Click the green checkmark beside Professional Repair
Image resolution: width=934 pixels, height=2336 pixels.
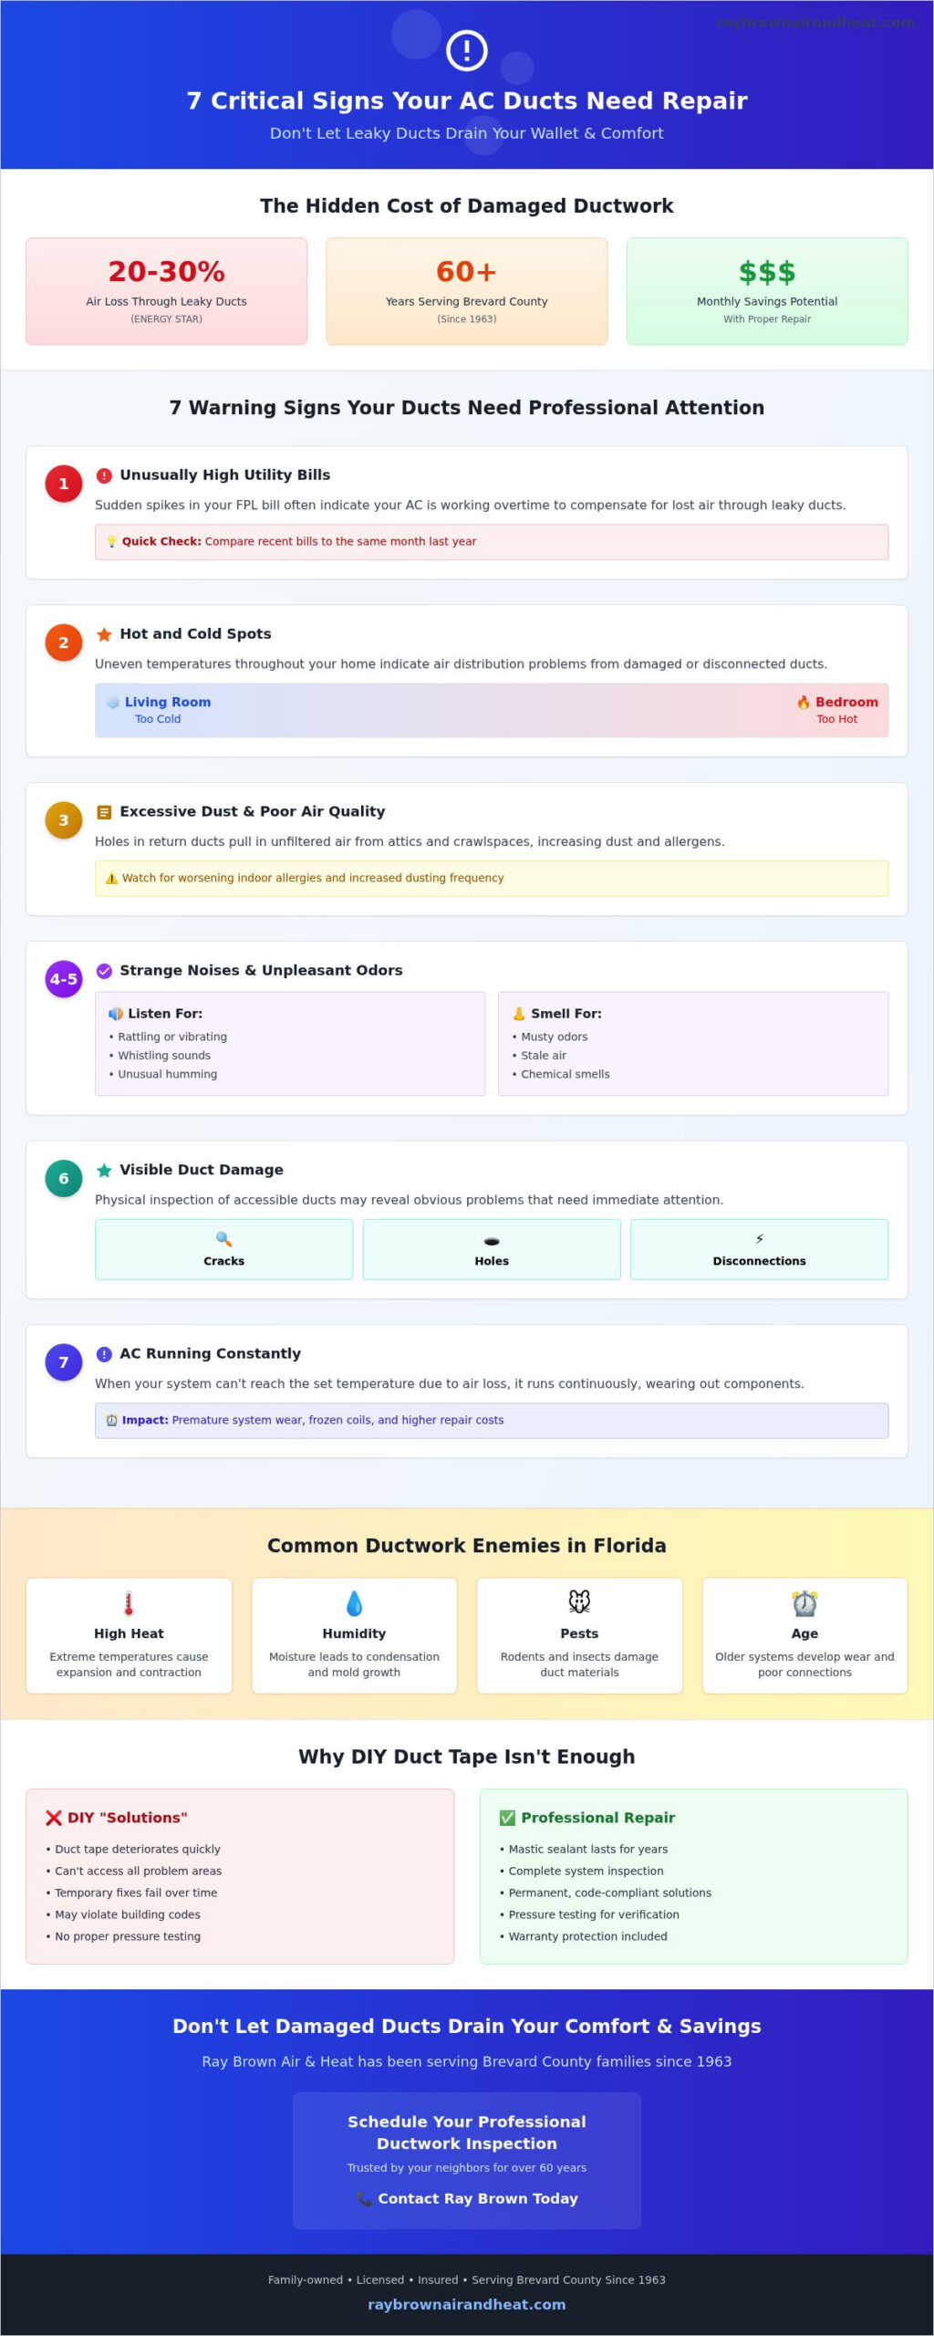(x=507, y=1818)
